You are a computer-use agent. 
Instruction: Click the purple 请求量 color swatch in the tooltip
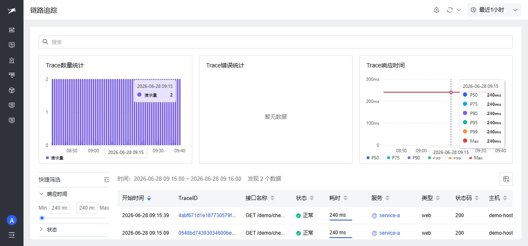click(139, 95)
